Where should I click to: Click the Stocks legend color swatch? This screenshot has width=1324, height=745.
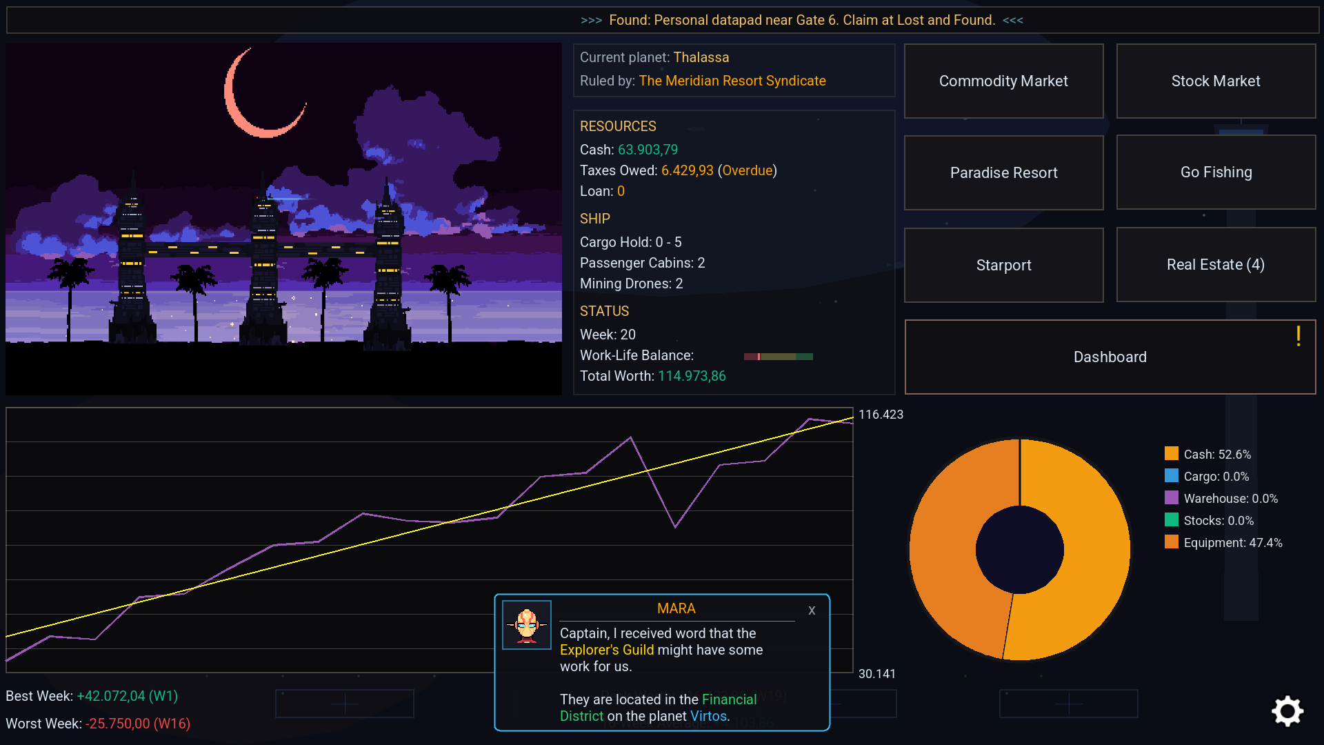tap(1171, 520)
